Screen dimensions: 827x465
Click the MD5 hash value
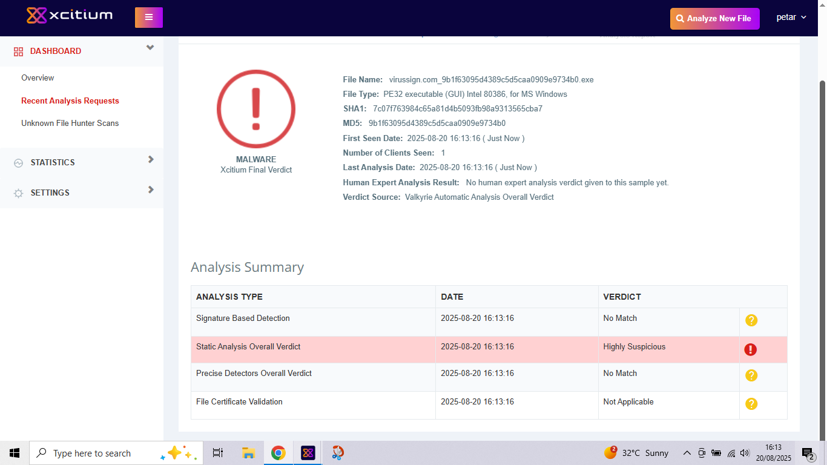tap(437, 123)
